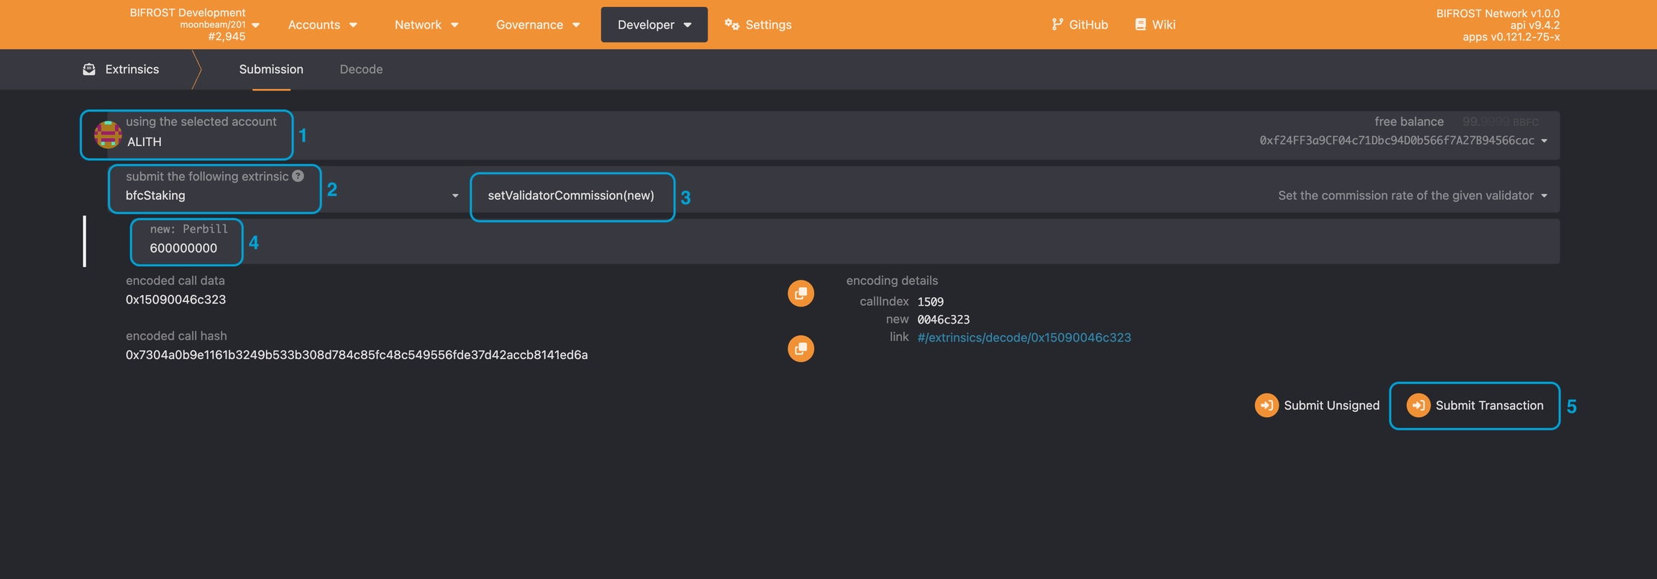Expand the Network menu
This screenshot has width=1657, height=579.
pyautogui.click(x=426, y=24)
